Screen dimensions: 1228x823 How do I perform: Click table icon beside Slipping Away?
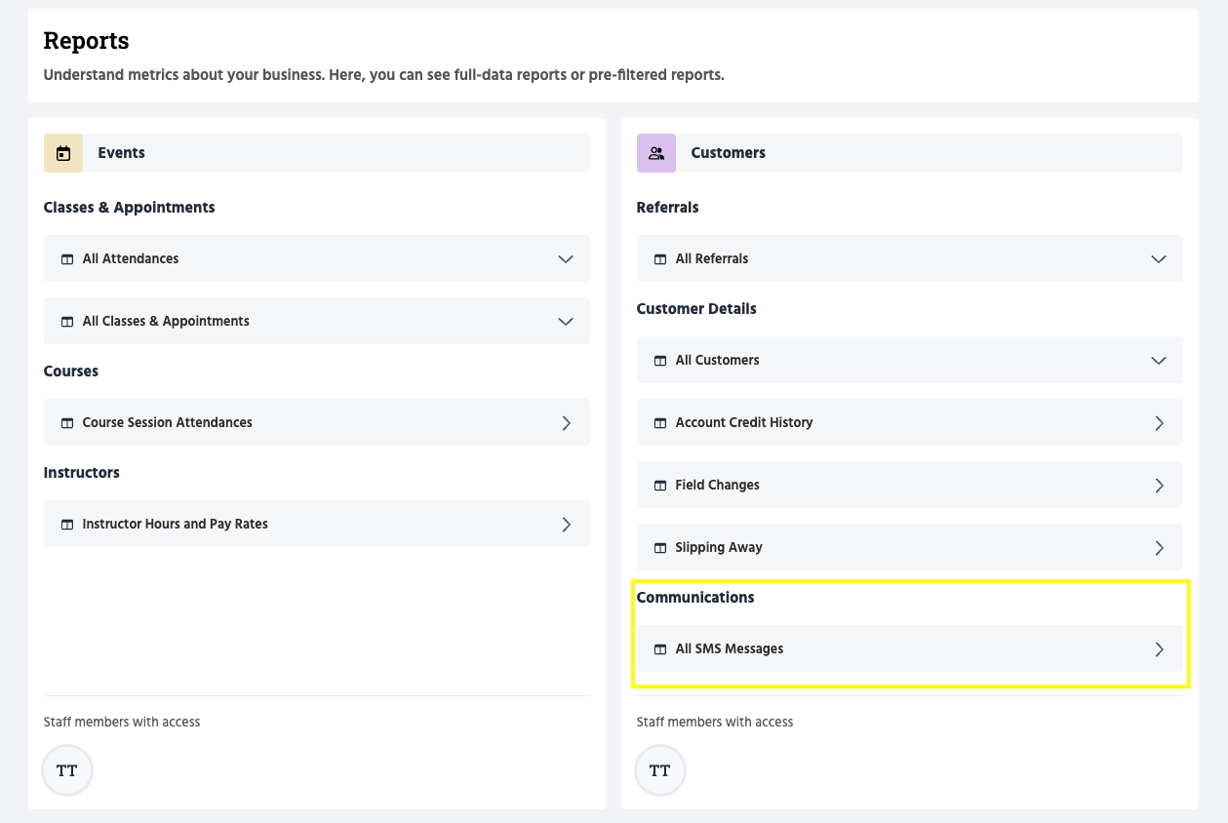click(660, 548)
